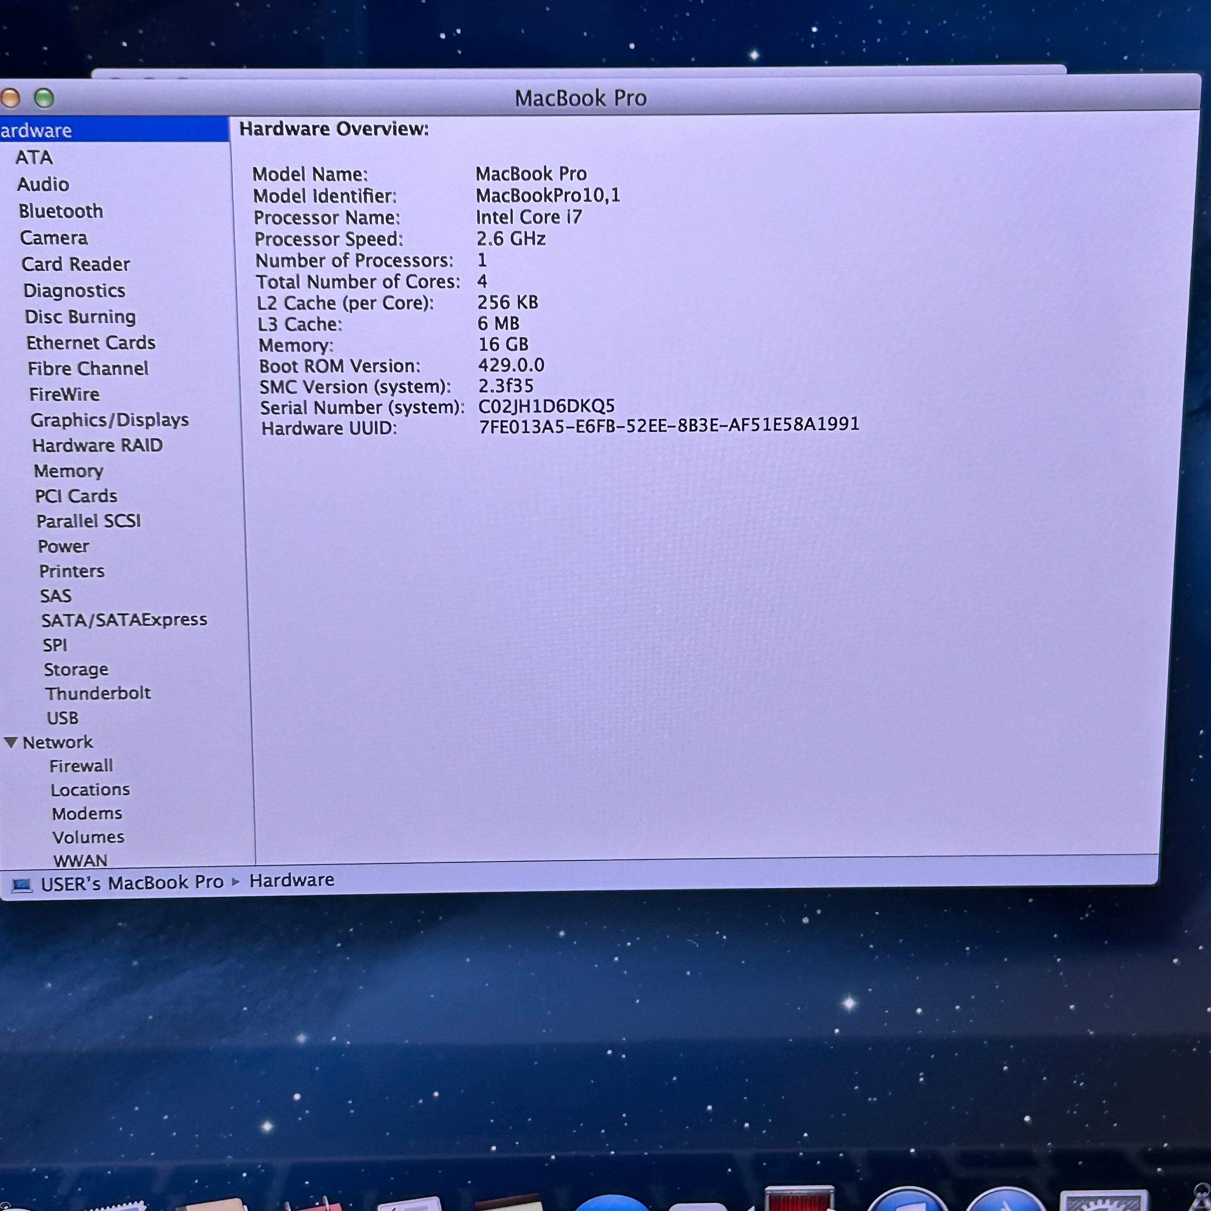Select WWAN under Network
Image resolution: width=1211 pixels, height=1211 pixels.
pyautogui.click(x=80, y=861)
